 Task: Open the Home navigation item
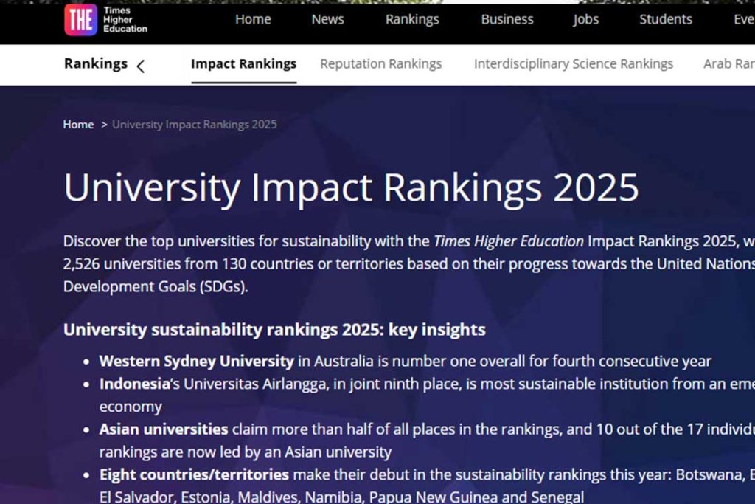coord(253,19)
